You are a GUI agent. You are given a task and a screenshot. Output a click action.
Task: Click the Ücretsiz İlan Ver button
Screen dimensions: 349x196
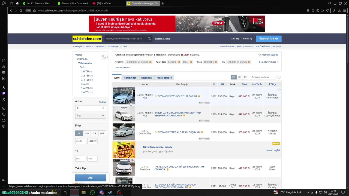click(x=269, y=39)
